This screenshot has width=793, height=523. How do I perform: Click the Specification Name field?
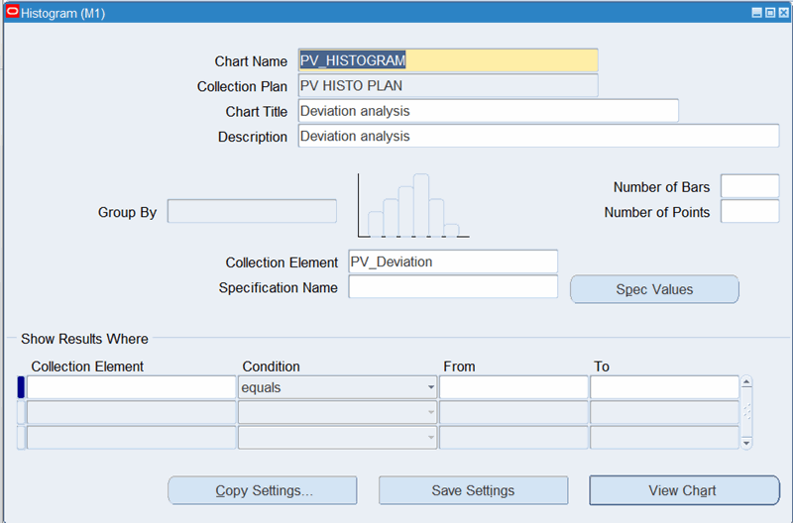tap(453, 286)
